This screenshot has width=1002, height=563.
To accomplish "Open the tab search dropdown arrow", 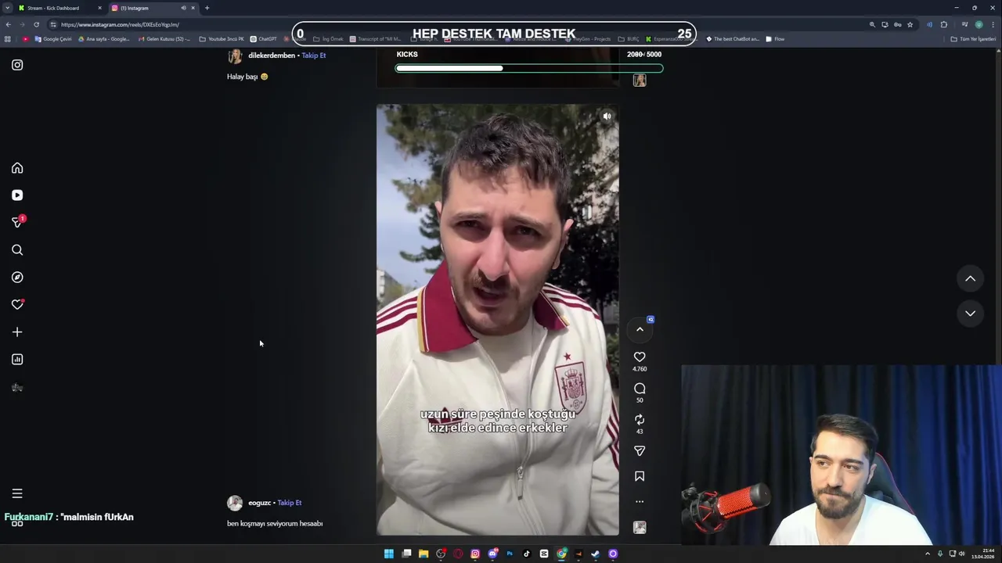I will [7, 8].
